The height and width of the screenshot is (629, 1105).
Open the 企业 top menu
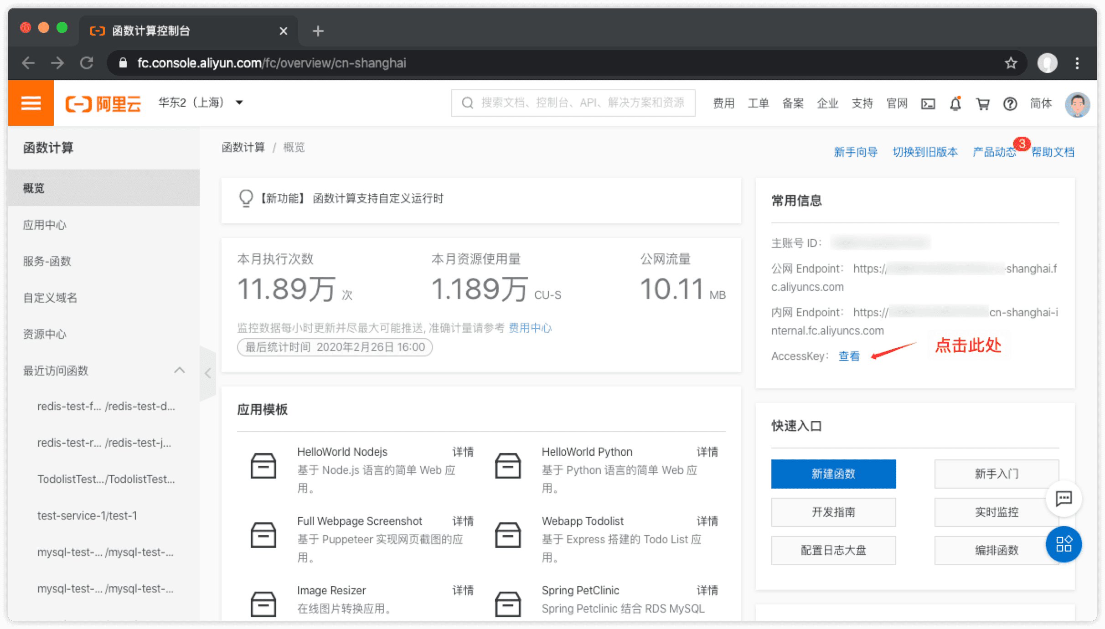827,103
